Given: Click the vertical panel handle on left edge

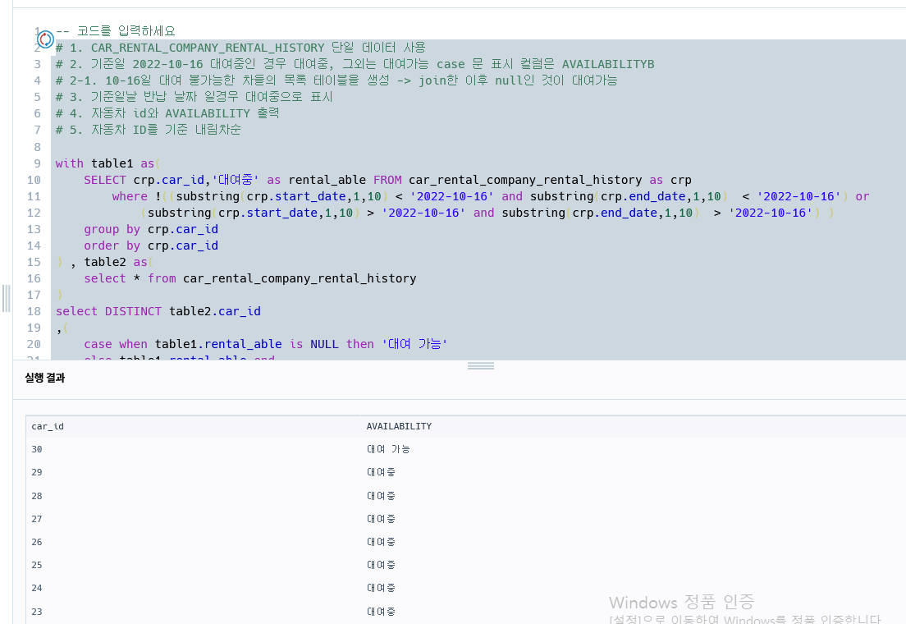Looking at the screenshot, I should point(7,298).
